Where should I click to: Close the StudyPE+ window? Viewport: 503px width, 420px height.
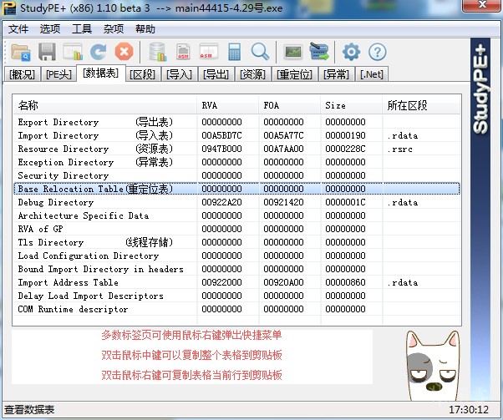482,4
